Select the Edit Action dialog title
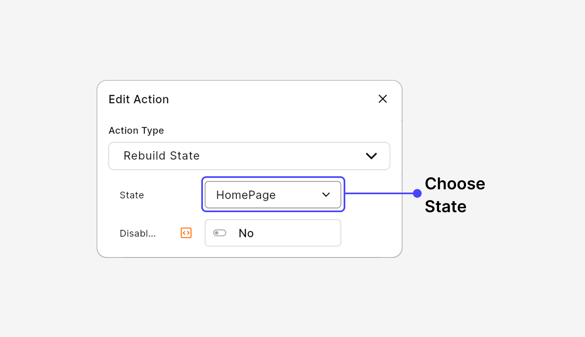The image size is (585, 337). coord(139,99)
